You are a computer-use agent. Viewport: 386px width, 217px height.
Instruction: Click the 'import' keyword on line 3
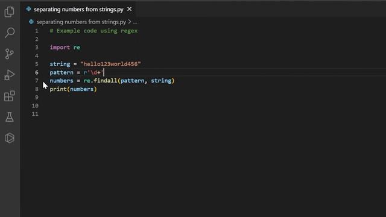pyautogui.click(x=60, y=47)
